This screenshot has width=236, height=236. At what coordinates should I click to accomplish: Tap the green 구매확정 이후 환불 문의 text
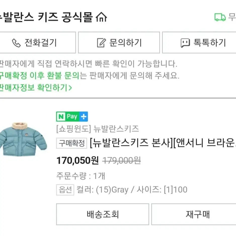click(39, 75)
